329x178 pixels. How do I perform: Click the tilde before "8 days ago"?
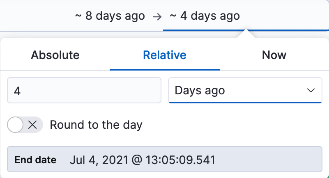pos(78,16)
